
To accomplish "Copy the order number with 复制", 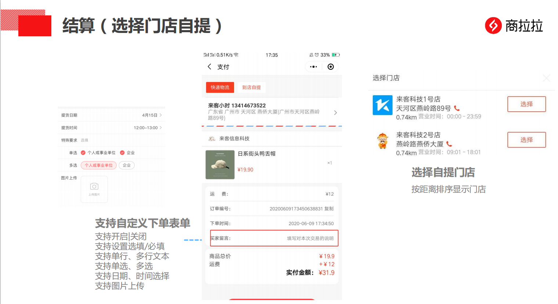I will [x=329, y=208].
